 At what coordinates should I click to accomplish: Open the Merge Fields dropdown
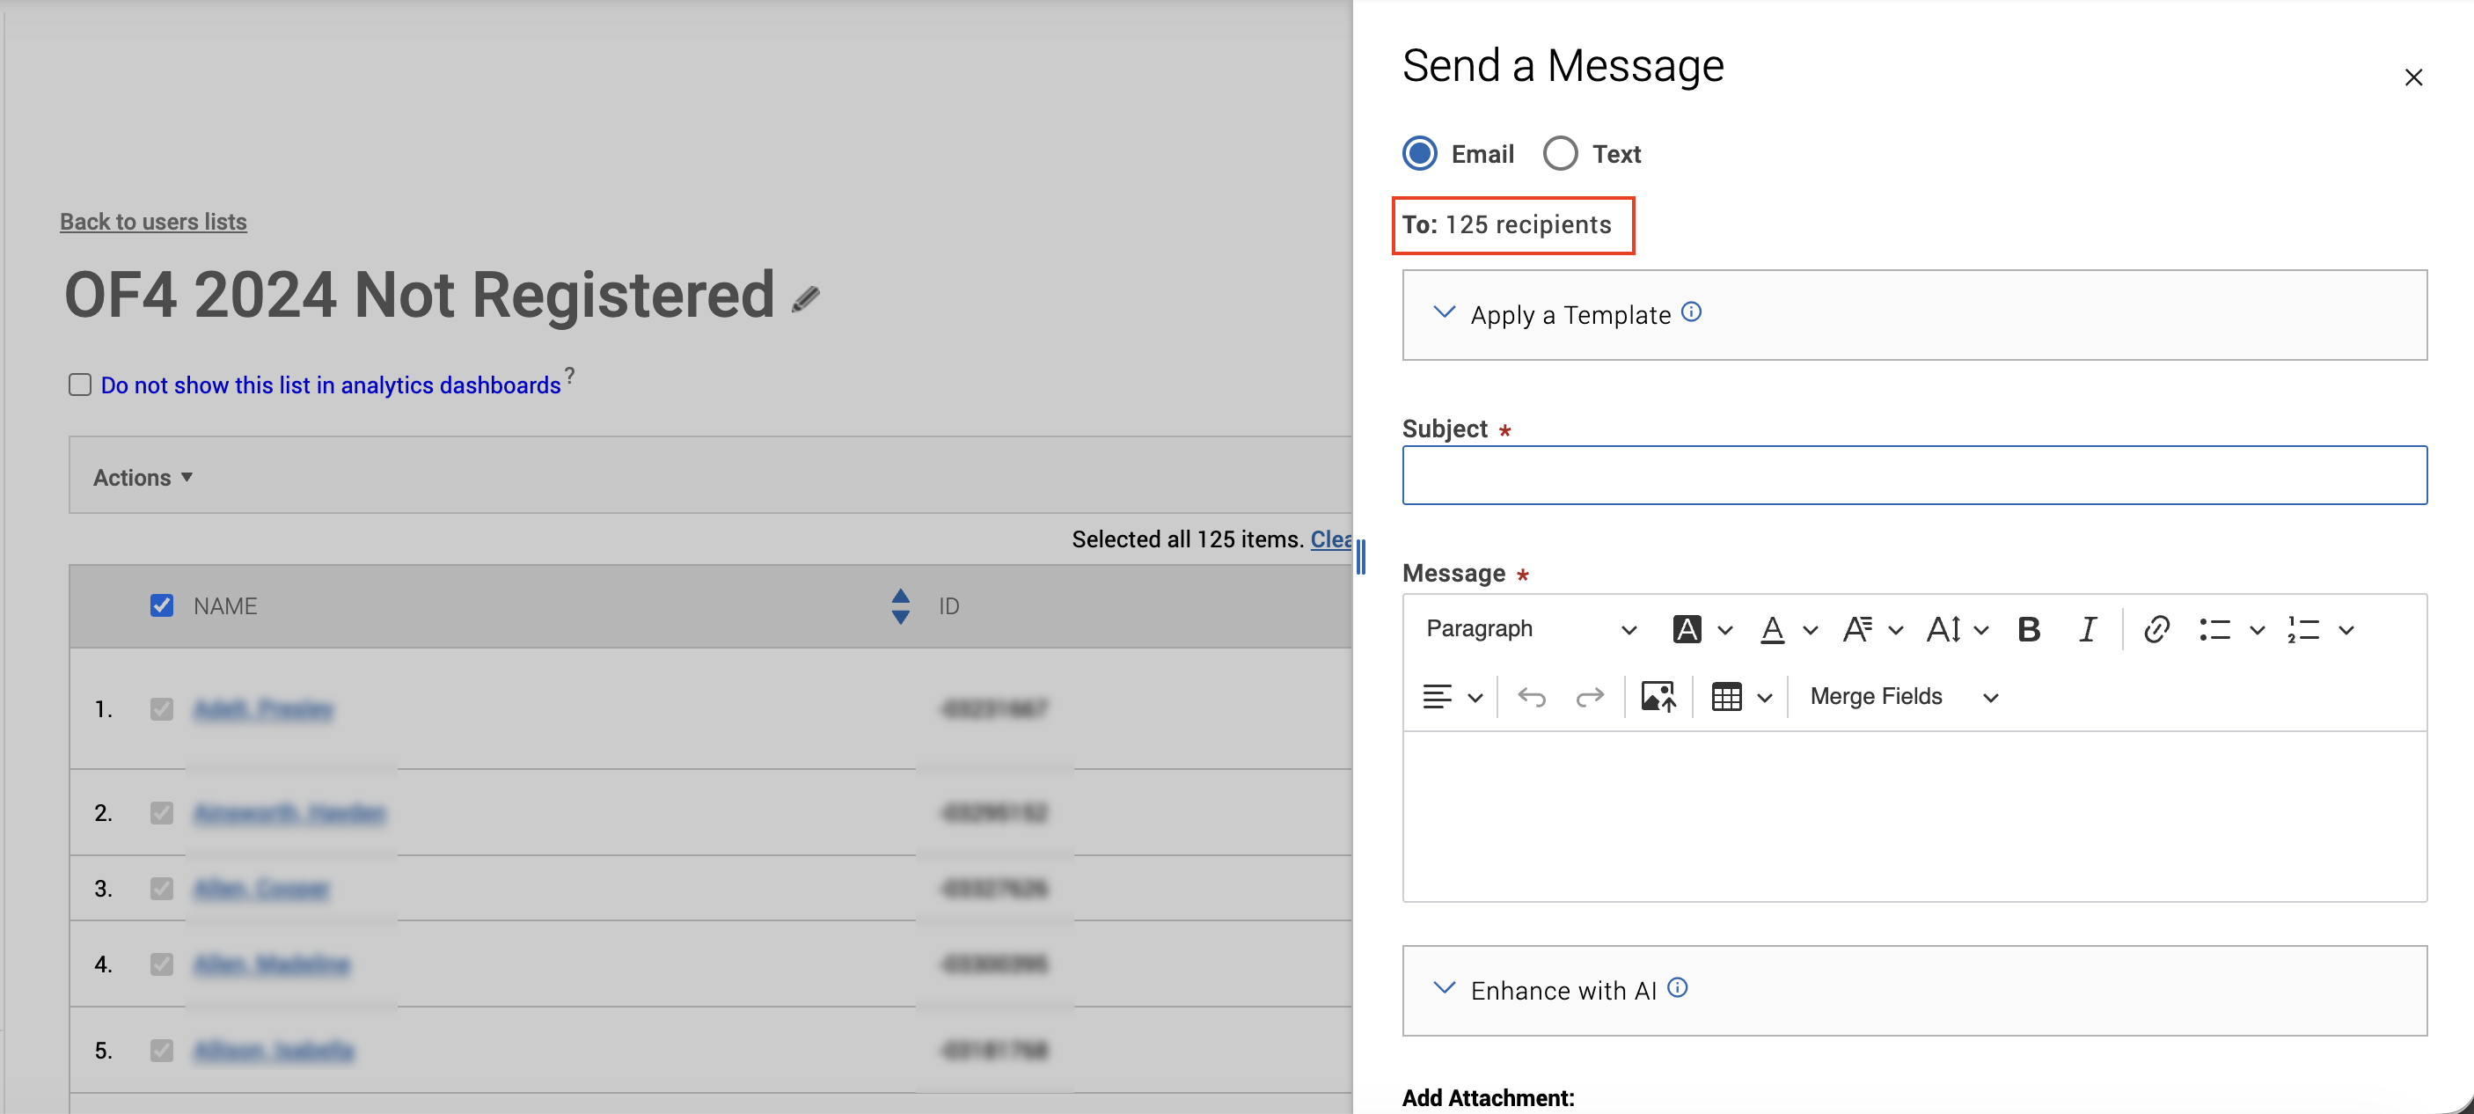[x=1904, y=697]
